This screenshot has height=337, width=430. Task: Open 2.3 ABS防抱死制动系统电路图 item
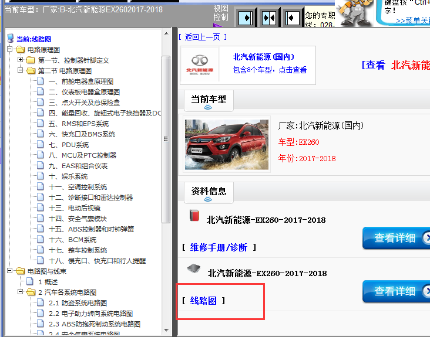[95, 324]
